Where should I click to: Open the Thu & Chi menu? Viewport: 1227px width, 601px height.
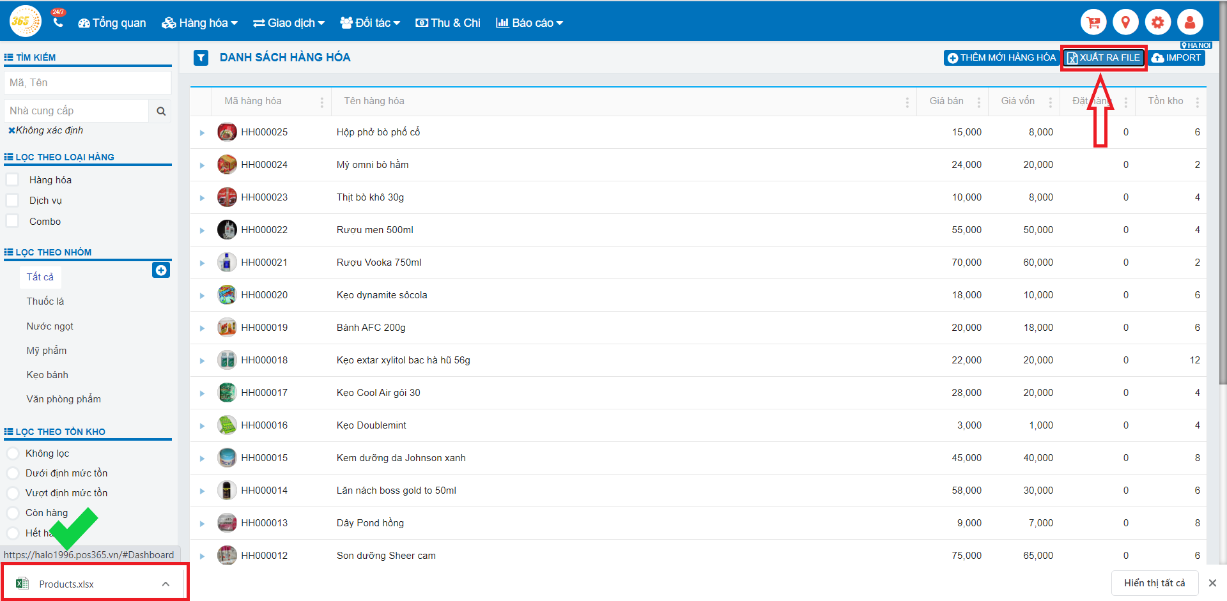click(448, 23)
